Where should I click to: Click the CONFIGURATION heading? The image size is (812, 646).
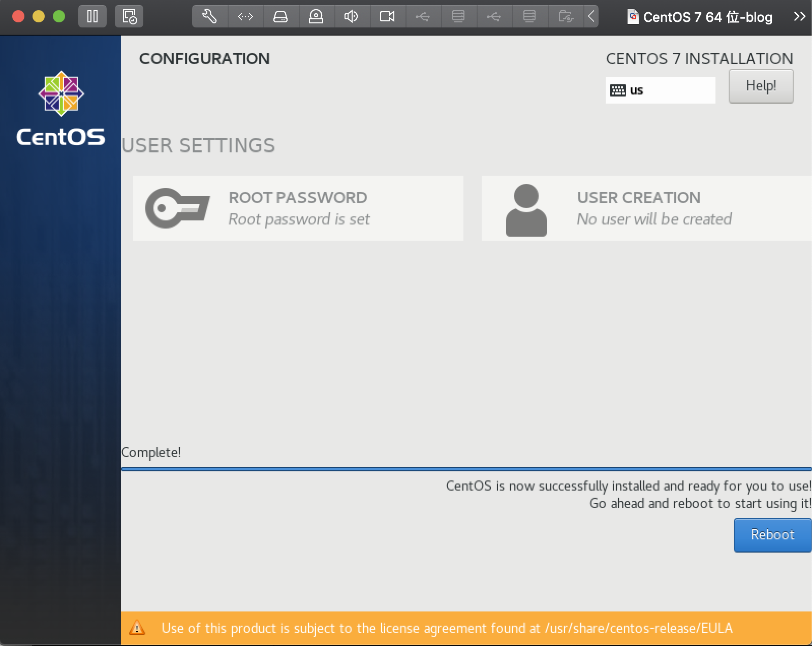(204, 58)
